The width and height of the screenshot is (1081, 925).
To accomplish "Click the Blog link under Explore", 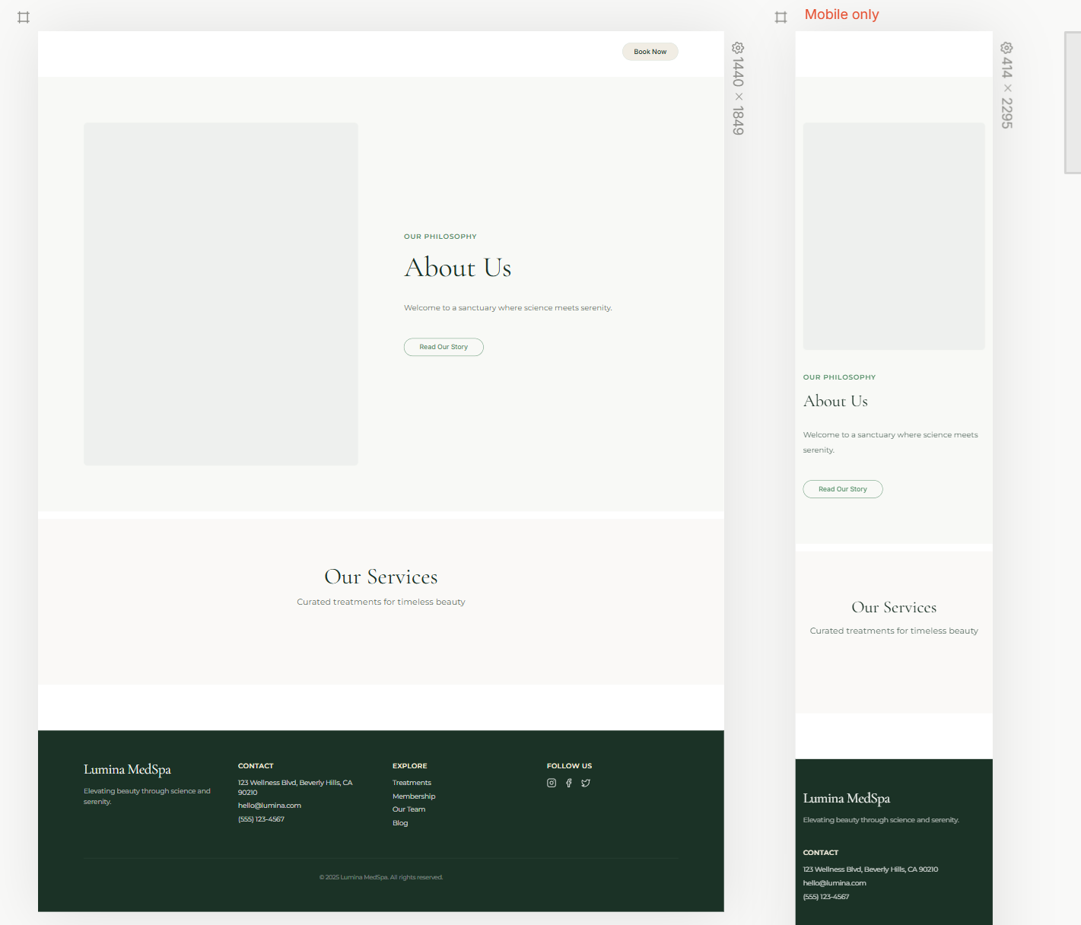I will point(400,823).
